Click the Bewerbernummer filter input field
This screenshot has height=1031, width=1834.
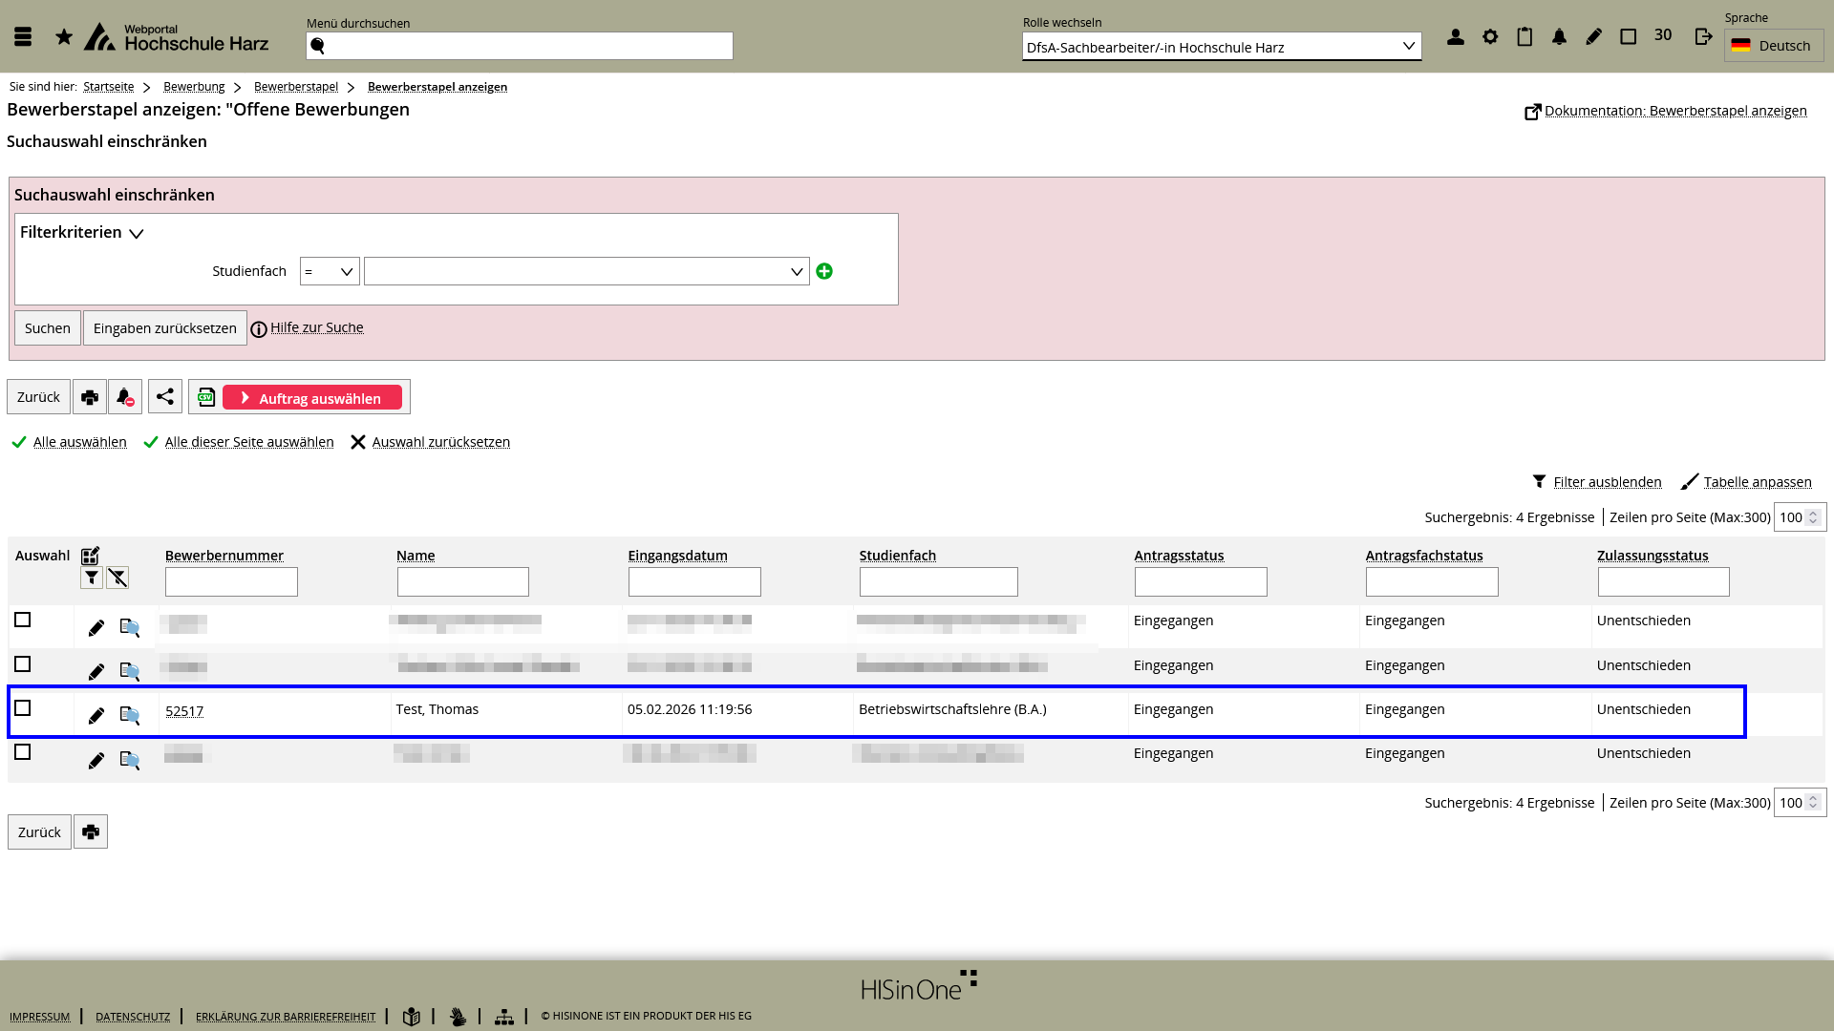231,582
